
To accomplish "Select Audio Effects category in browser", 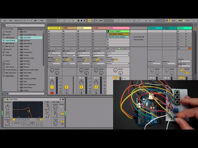I will coord(10,41).
